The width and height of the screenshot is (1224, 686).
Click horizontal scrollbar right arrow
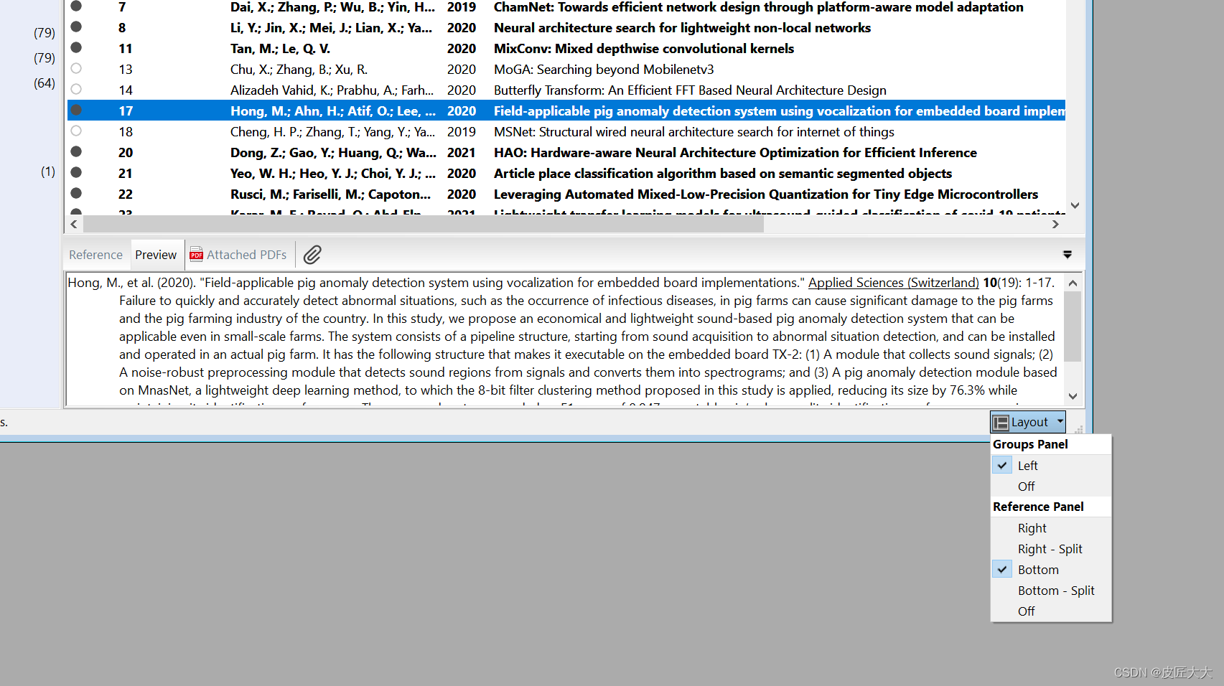[1055, 224]
